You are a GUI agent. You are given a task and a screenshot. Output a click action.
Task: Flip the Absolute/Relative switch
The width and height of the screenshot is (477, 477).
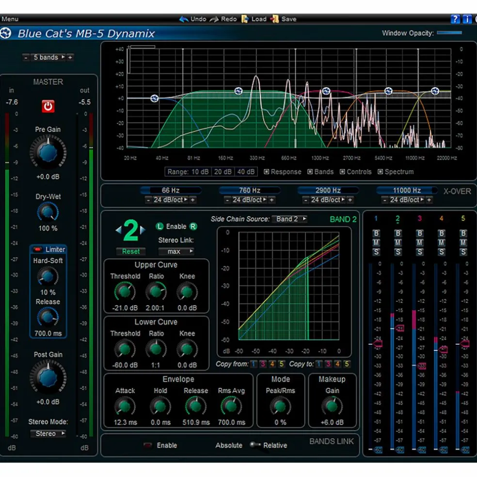(x=254, y=445)
